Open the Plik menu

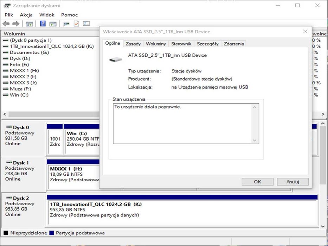[x=9, y=15]
